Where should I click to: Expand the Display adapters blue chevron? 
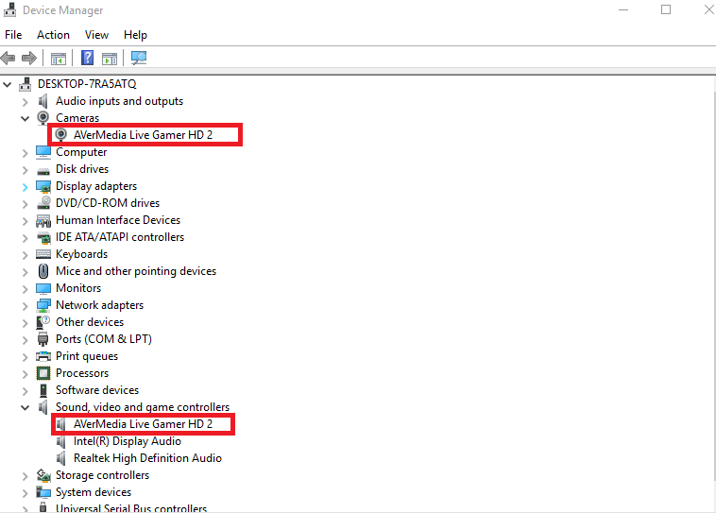[x=26, y=187]
